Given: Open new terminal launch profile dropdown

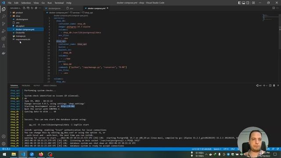Looking at the screenshot, I should pyautogui.click(x=267, y=86).
